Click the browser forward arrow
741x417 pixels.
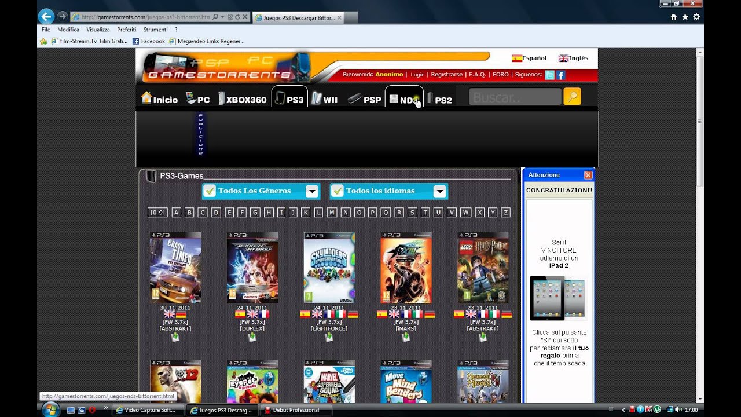[62, 17]
